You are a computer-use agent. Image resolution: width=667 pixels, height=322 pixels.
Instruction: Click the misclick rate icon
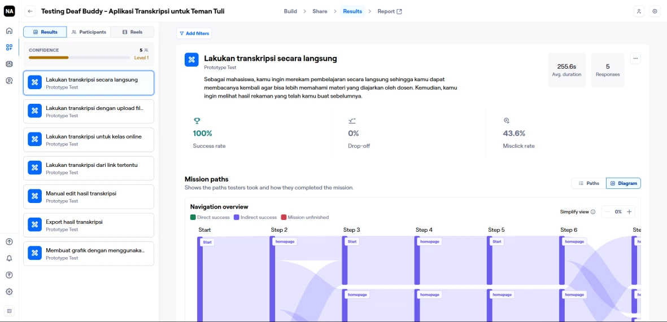click(x=506, y=121)
